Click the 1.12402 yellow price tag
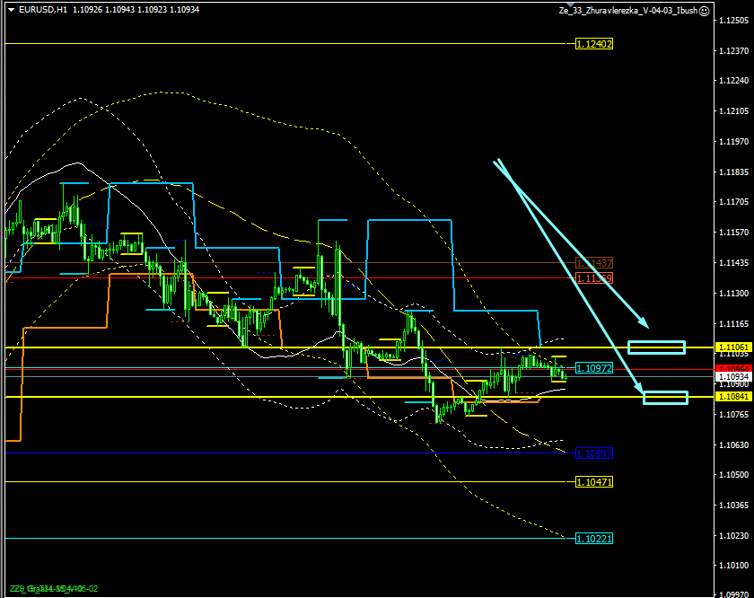 594,43
